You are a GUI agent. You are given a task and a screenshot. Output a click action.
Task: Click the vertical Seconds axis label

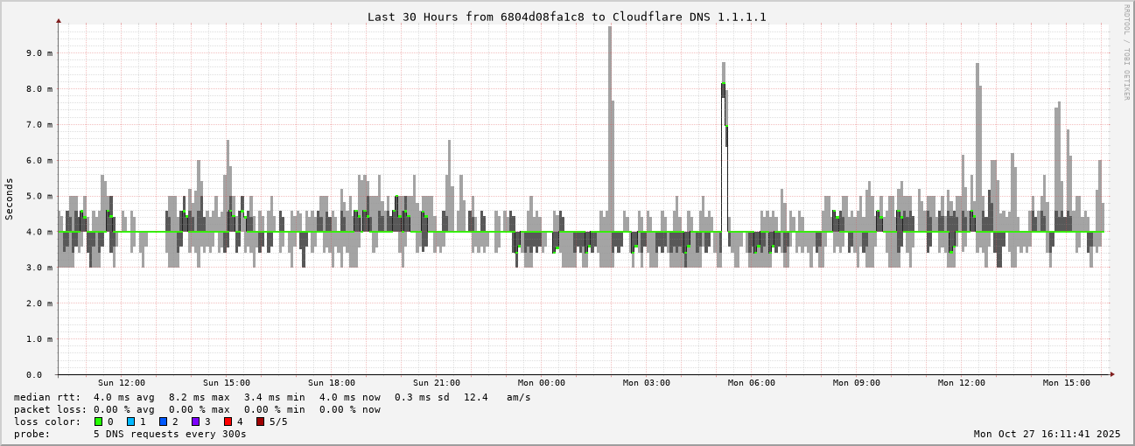coord(10,199)
